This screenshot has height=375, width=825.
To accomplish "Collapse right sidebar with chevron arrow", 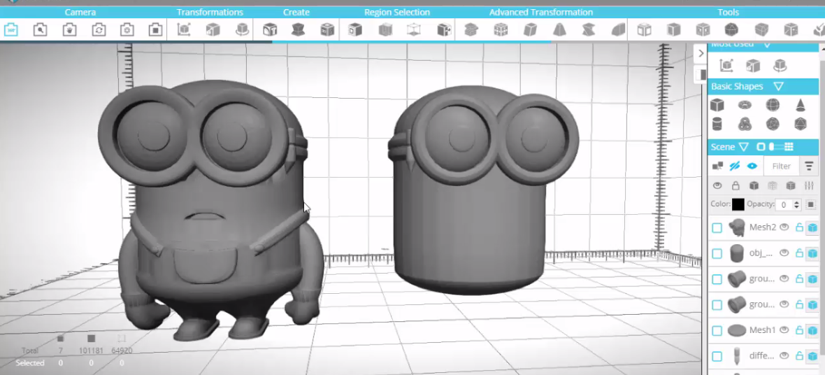I will (x=701, y=53).
